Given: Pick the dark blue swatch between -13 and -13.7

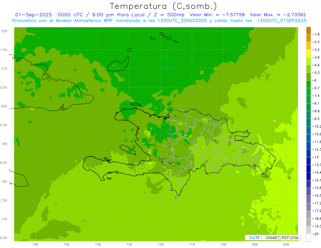Looking at the screenshot, I should [x=308, y=161].
